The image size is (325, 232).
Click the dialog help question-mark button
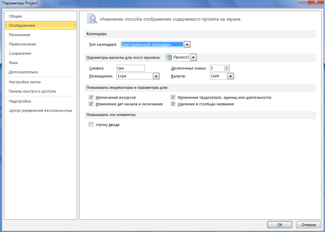point(303,2)
